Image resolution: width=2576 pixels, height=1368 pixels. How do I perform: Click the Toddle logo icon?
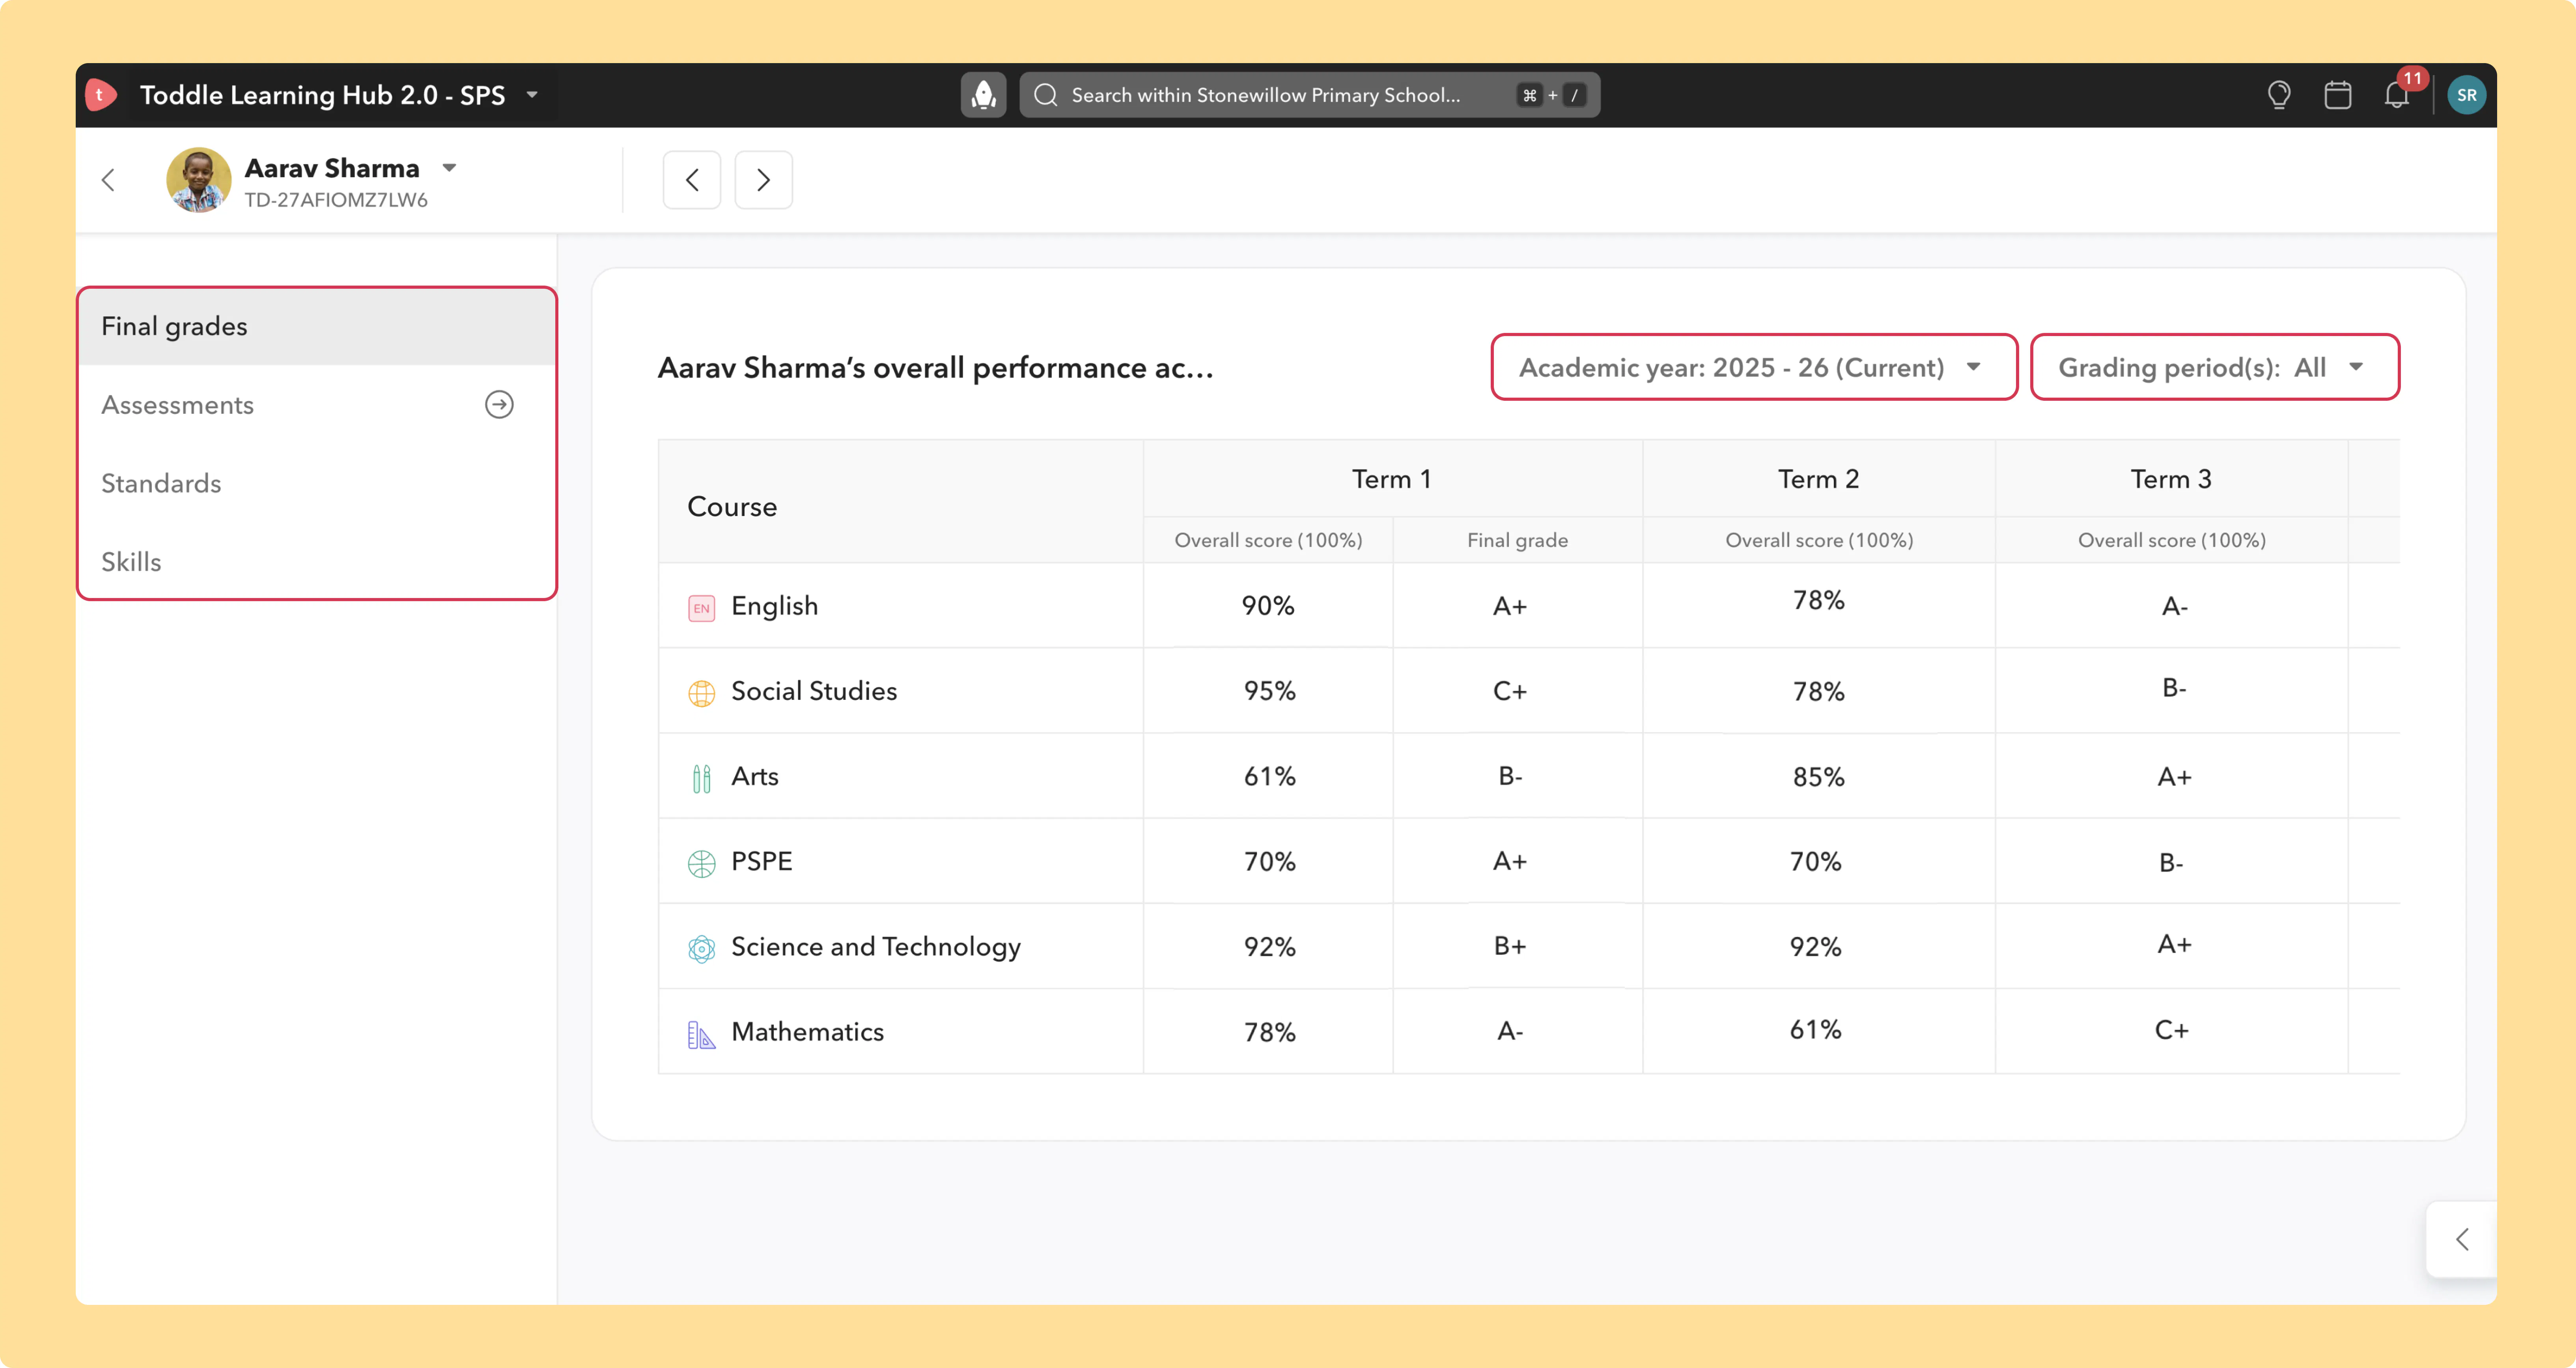click(x=101, y=95)
